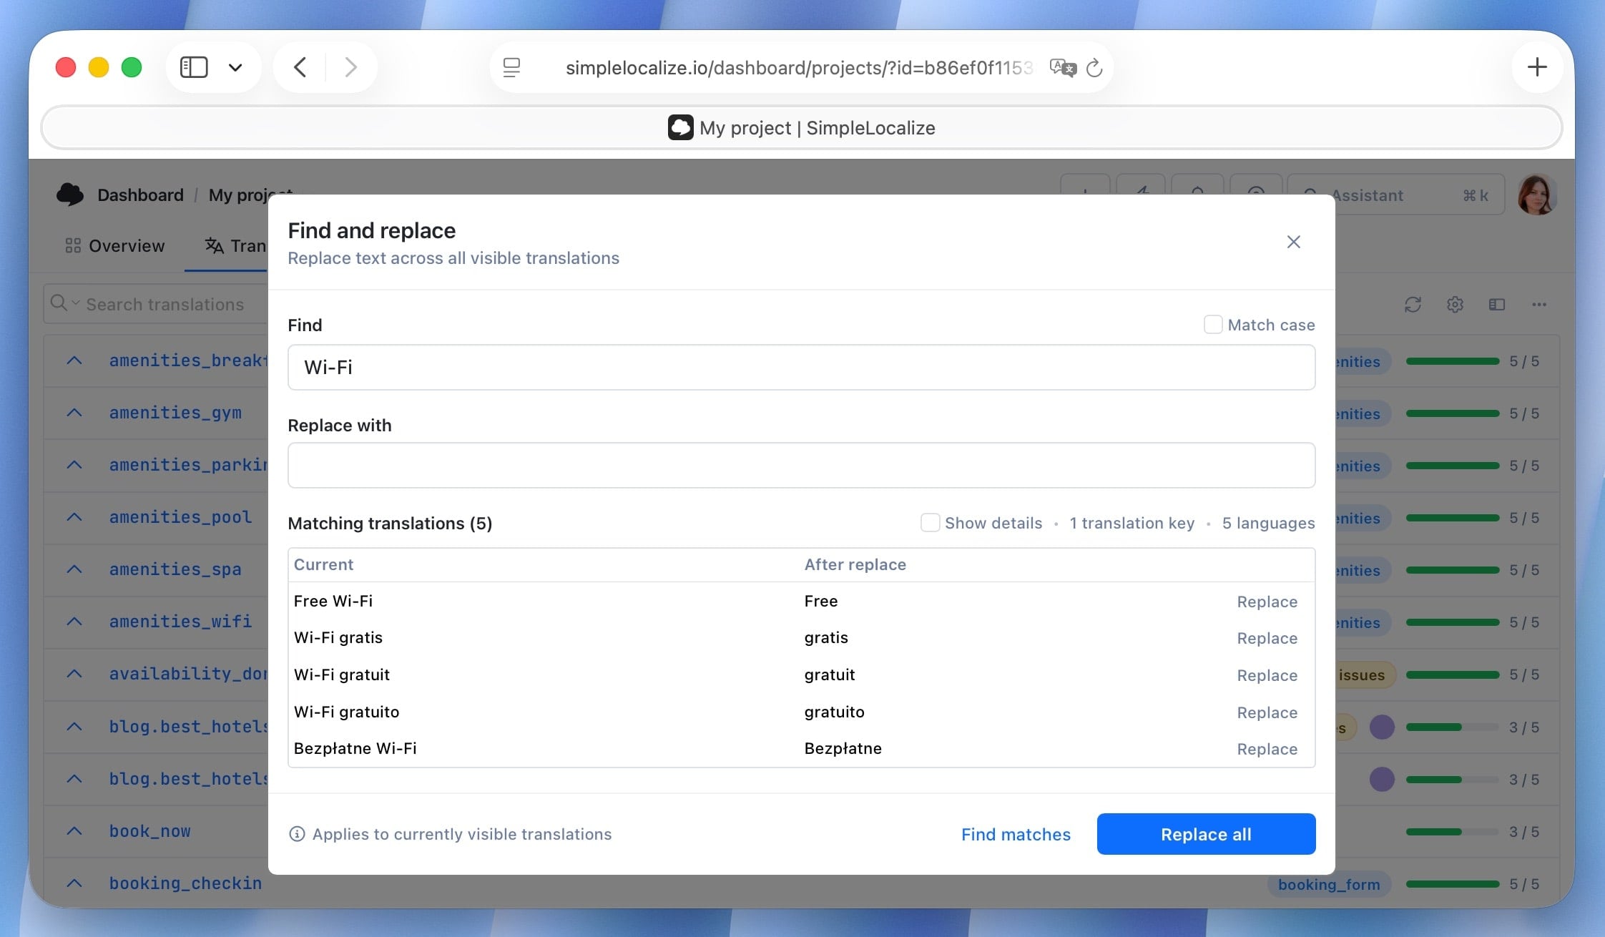1605x937 pixels.
Task: Collapse the amenities_wifi row chevron
Action: click(x=74, y=622)
